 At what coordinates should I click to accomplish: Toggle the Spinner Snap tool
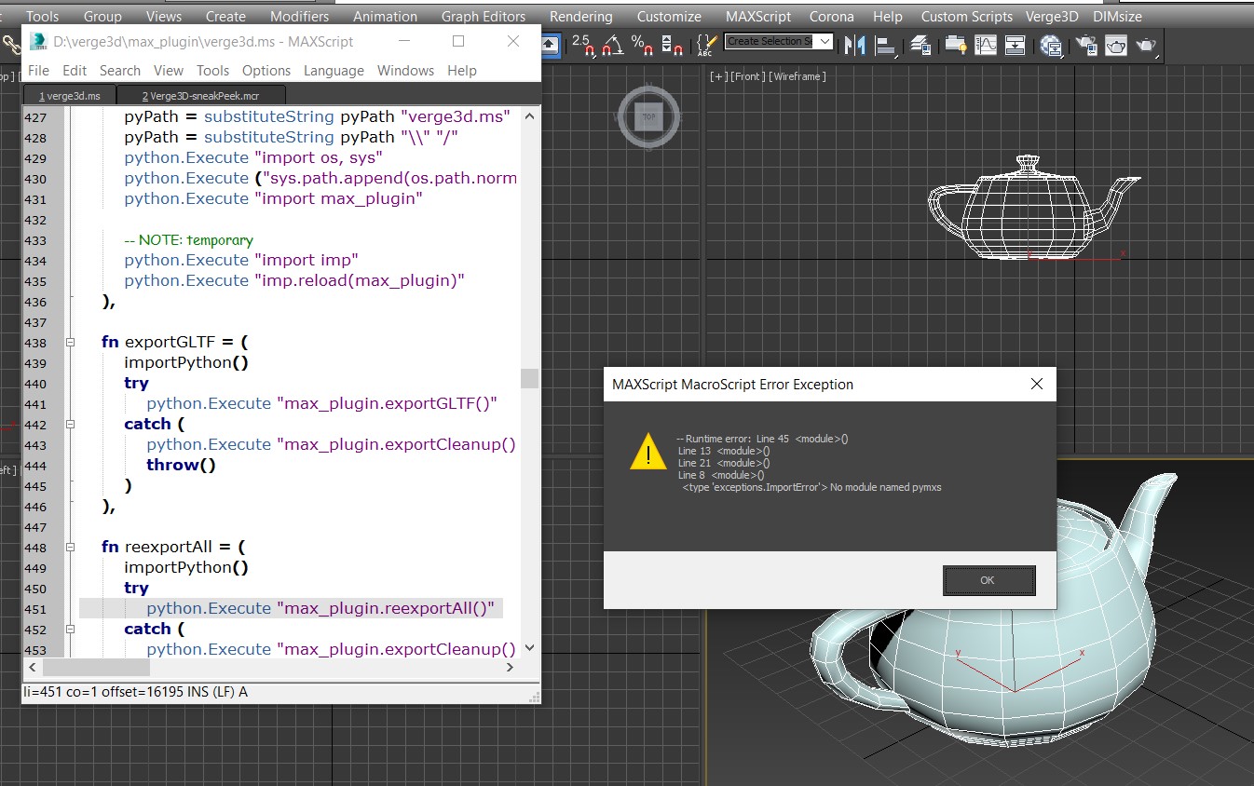point(672,44)
